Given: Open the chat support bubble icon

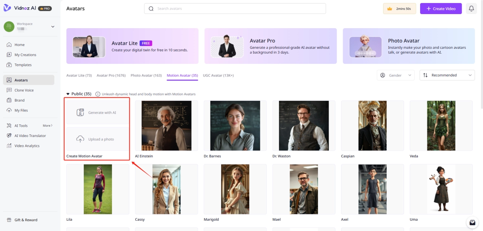Looking at the screenshot, I should tap(472, 222).
